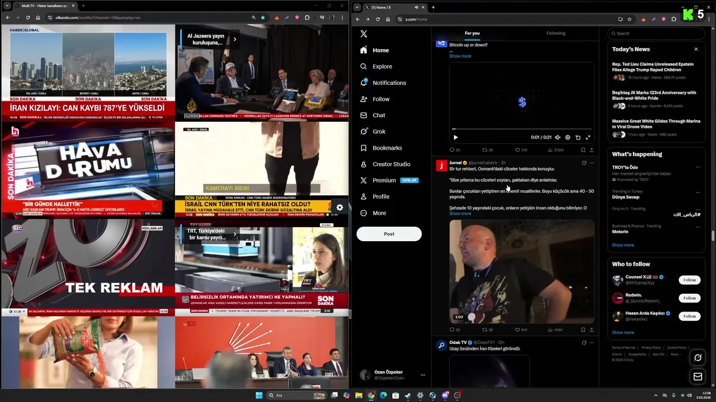Share the Bitcoin post
716x402 pixels.
tap(591, 150)
